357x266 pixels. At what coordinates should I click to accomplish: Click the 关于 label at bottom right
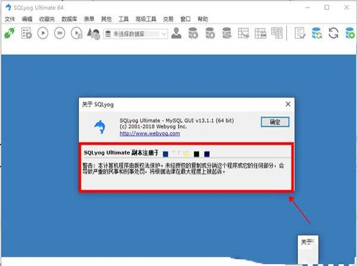308,242
